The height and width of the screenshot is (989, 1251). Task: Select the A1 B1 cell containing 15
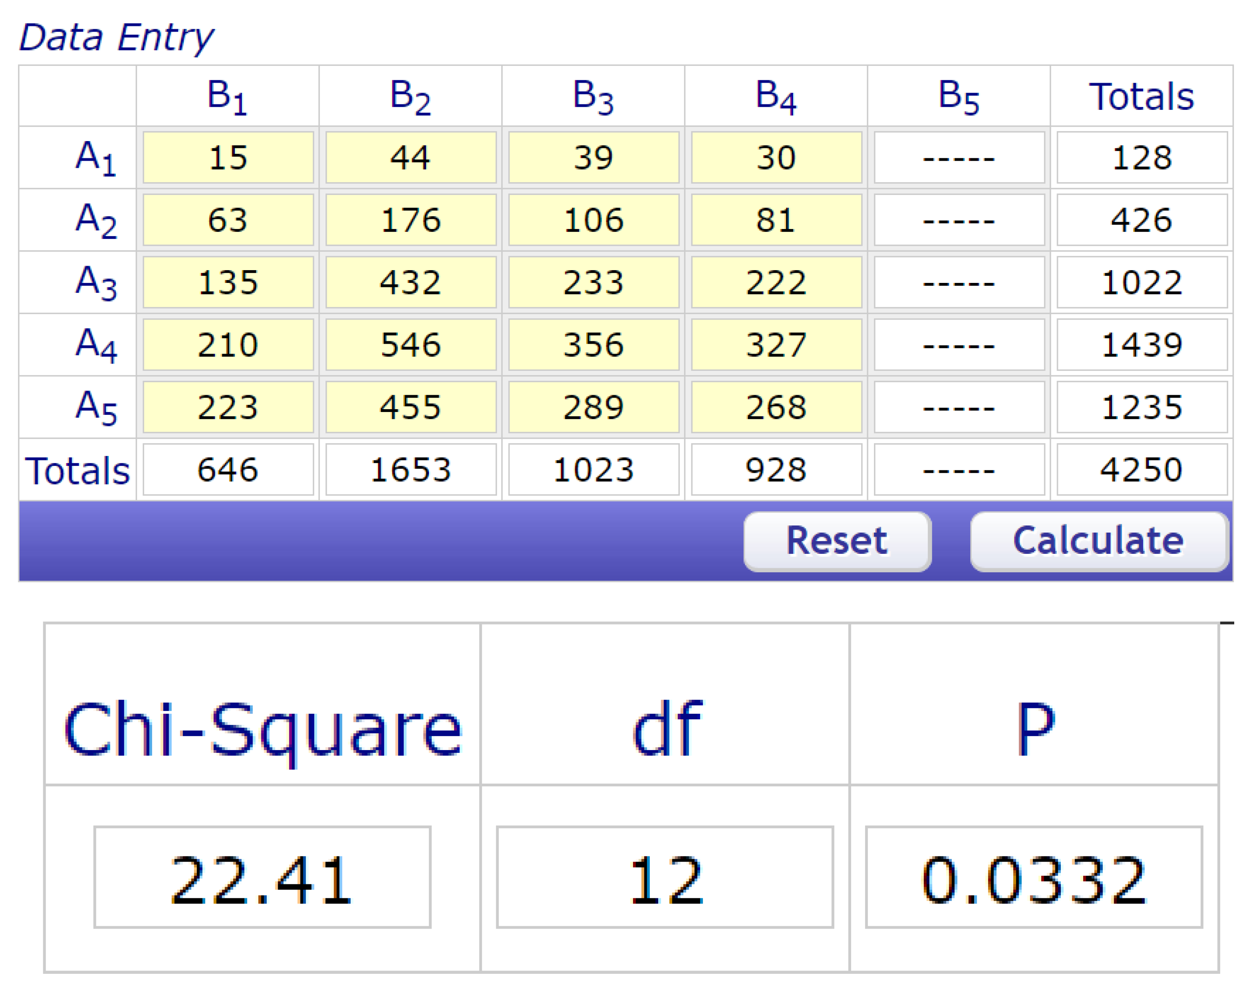[x=228, y=157]
